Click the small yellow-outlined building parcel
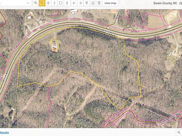 55,44
